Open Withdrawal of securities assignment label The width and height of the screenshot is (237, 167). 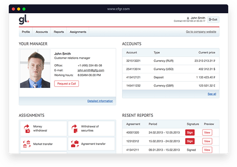coord(90,128)
